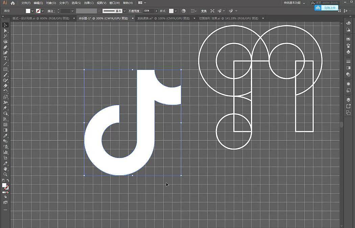This screenshot has width=355, height=228.
Task: Open the 编辑(E) menu
Action: (38, 3)
